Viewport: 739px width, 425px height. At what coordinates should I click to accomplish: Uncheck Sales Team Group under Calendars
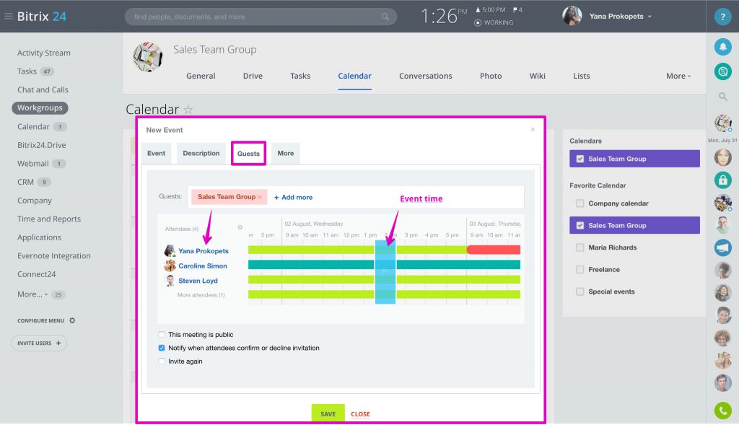[x=580, y=159]
